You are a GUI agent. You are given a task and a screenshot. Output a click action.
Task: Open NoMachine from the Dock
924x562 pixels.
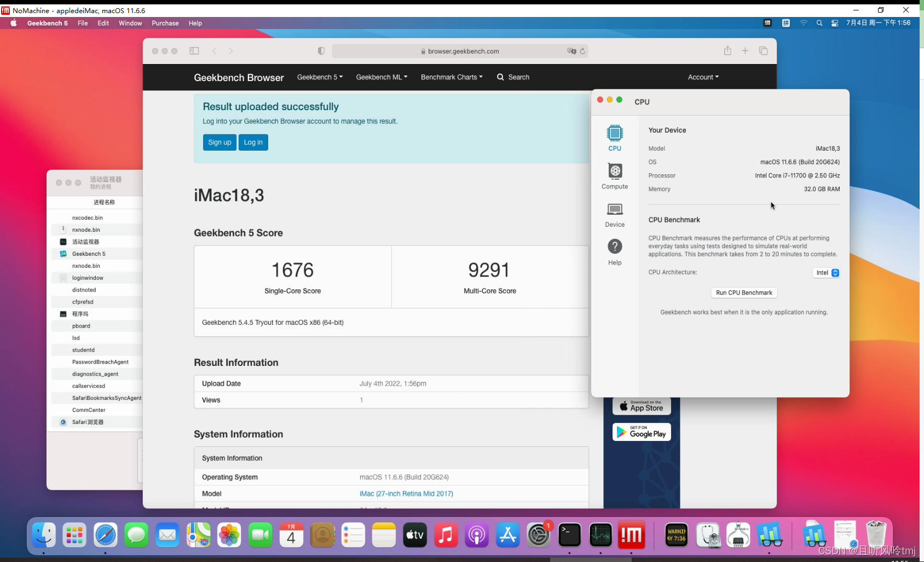pyautogui.click(x=631, y=535)
